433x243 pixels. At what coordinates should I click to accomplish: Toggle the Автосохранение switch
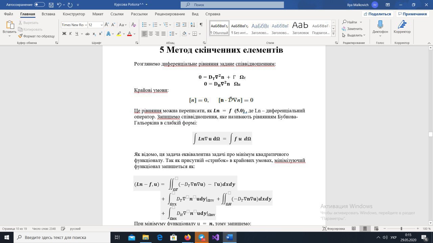pyautogui.click(x=40, y=5)
